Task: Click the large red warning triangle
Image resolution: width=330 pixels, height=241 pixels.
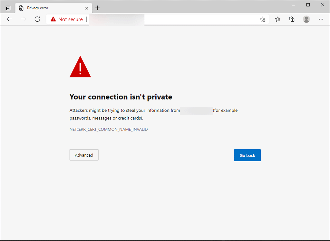Action: pos(80,67)
